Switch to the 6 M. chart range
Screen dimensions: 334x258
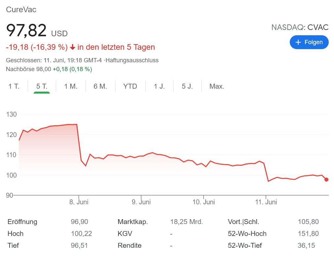[x=100, y=86]
